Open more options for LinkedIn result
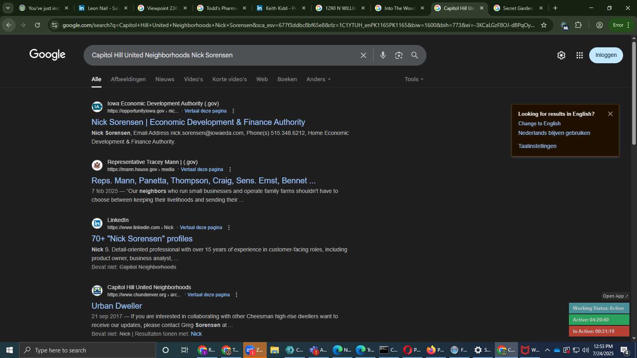 [229, 228]
